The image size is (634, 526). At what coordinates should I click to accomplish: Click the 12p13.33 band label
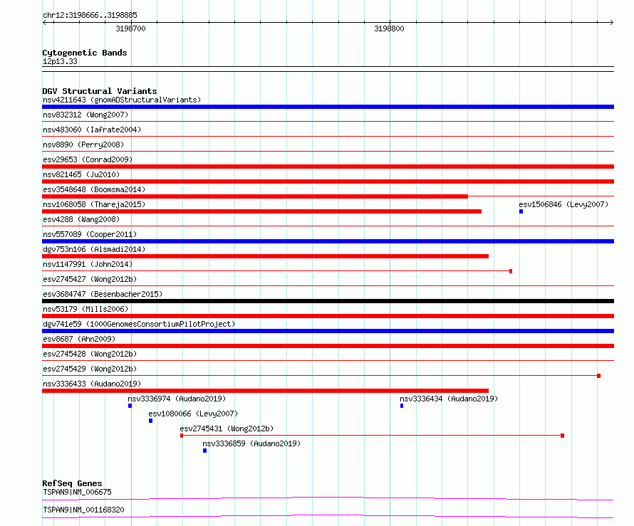pos(60,61)
